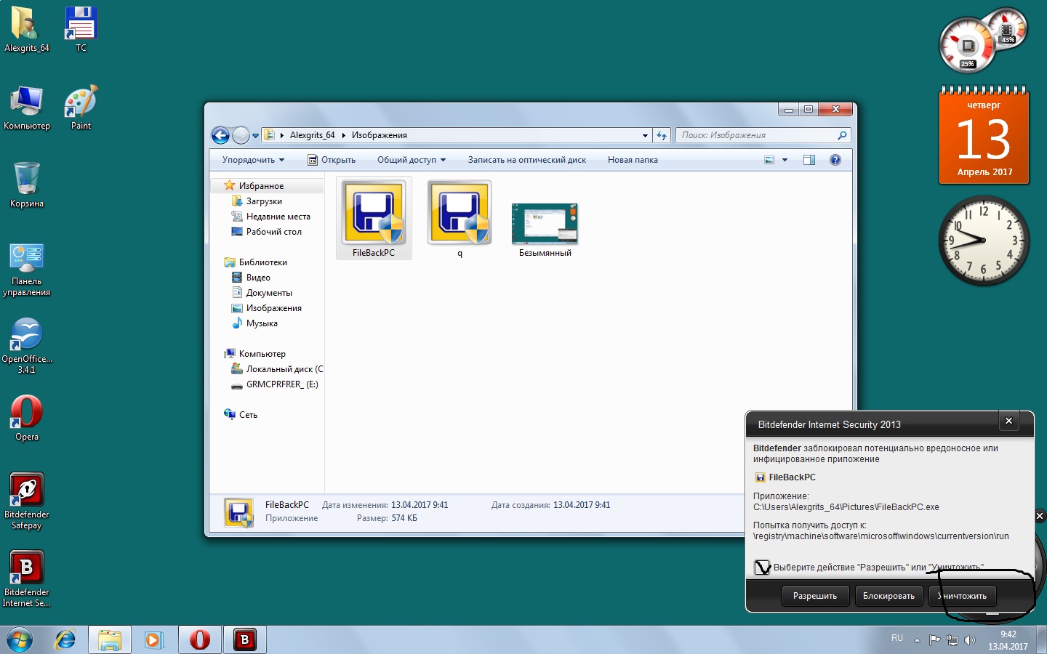Image resolution: width=1047 pixels, height=654 pixels.
Task: Click the Explorer help question mark icon
Action: 835,160
